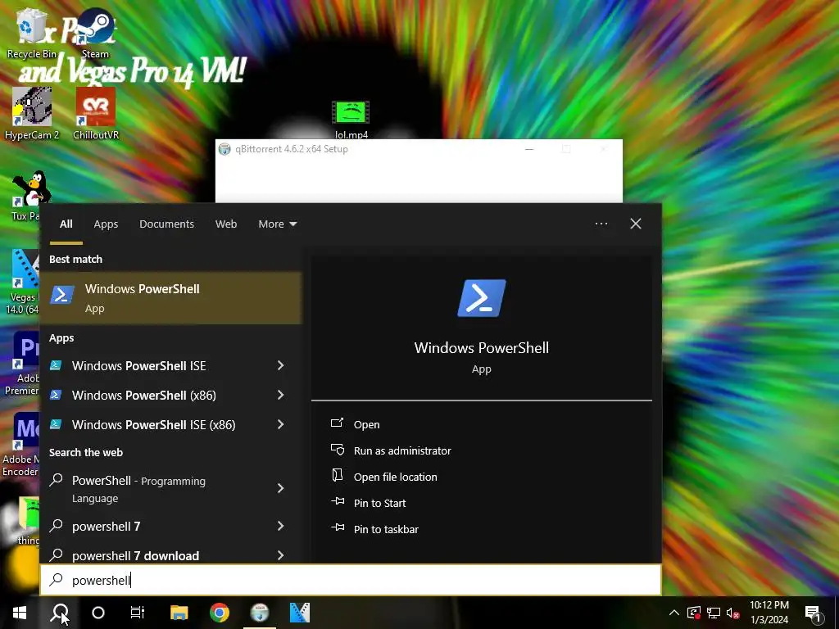
Task: Open the clock showing 10:12 PM
Action: [x=769, y=613]
